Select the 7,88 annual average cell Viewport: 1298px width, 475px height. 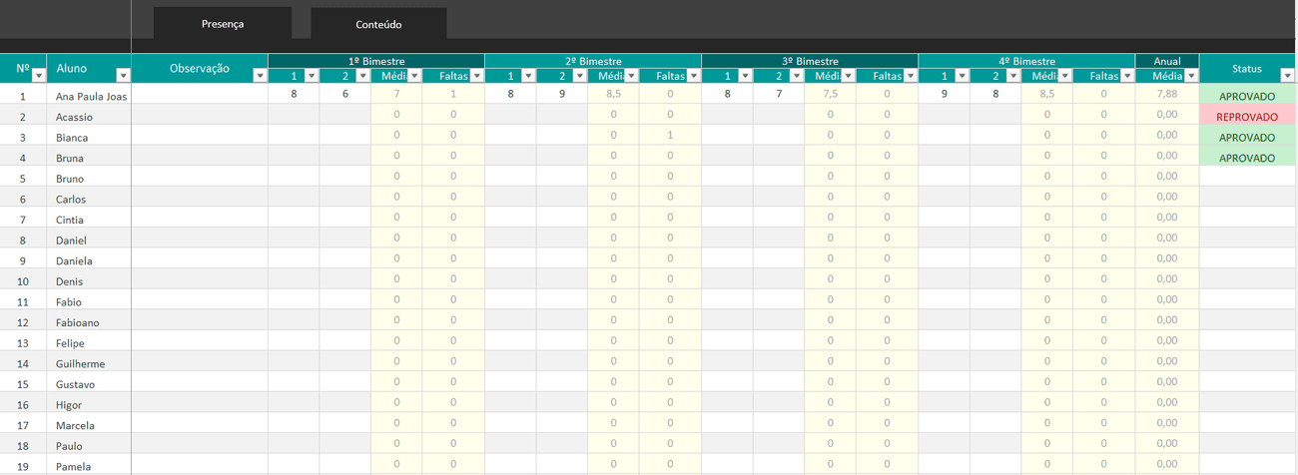click(x=1167, y=94)
